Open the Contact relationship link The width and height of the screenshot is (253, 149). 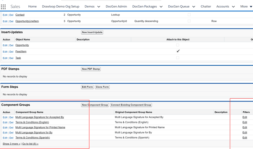[x=20, y=15]
